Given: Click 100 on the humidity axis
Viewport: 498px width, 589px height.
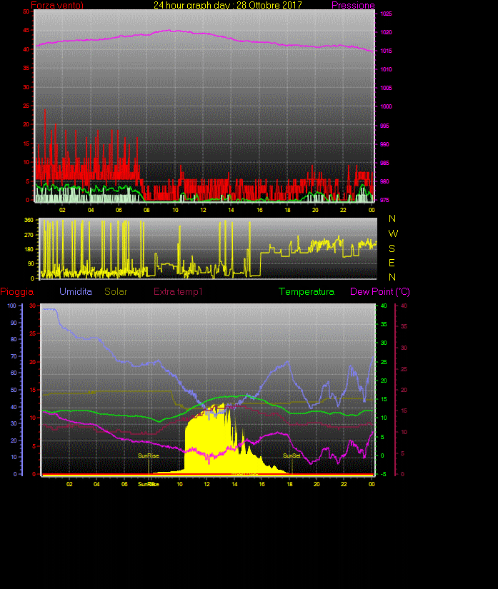Looking at the screenshot, I should coord(12,306).
